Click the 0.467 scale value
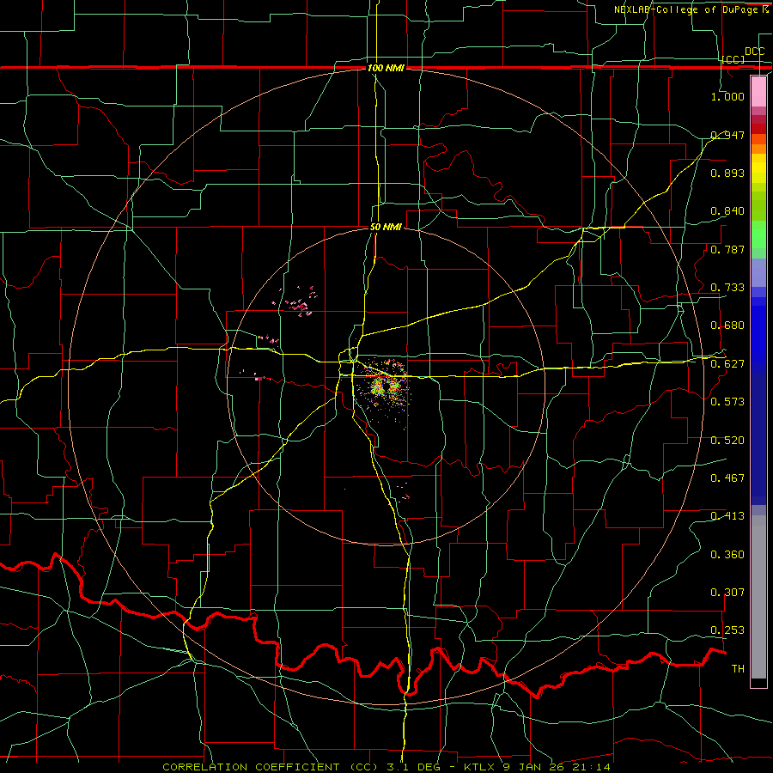The image size is (773, 773). pyautogui.click(x=727, y=478)
